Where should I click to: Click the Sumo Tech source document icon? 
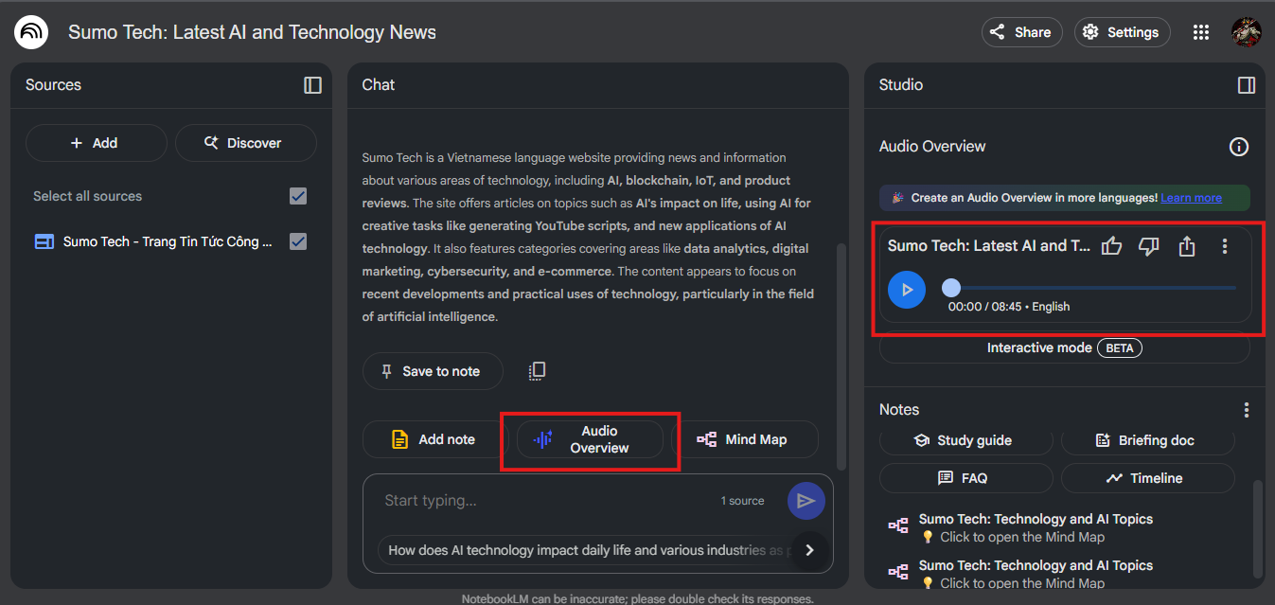pos(44,241)
